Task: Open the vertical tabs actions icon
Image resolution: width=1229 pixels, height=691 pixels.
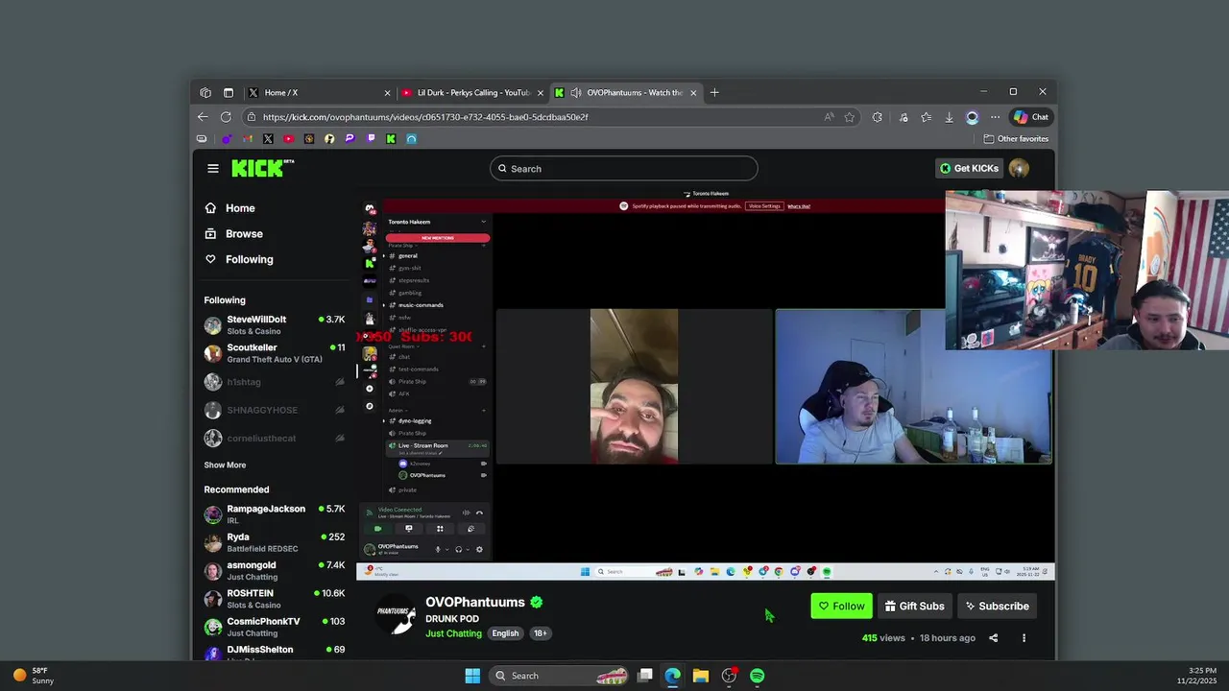Action: tap(229, 92)
